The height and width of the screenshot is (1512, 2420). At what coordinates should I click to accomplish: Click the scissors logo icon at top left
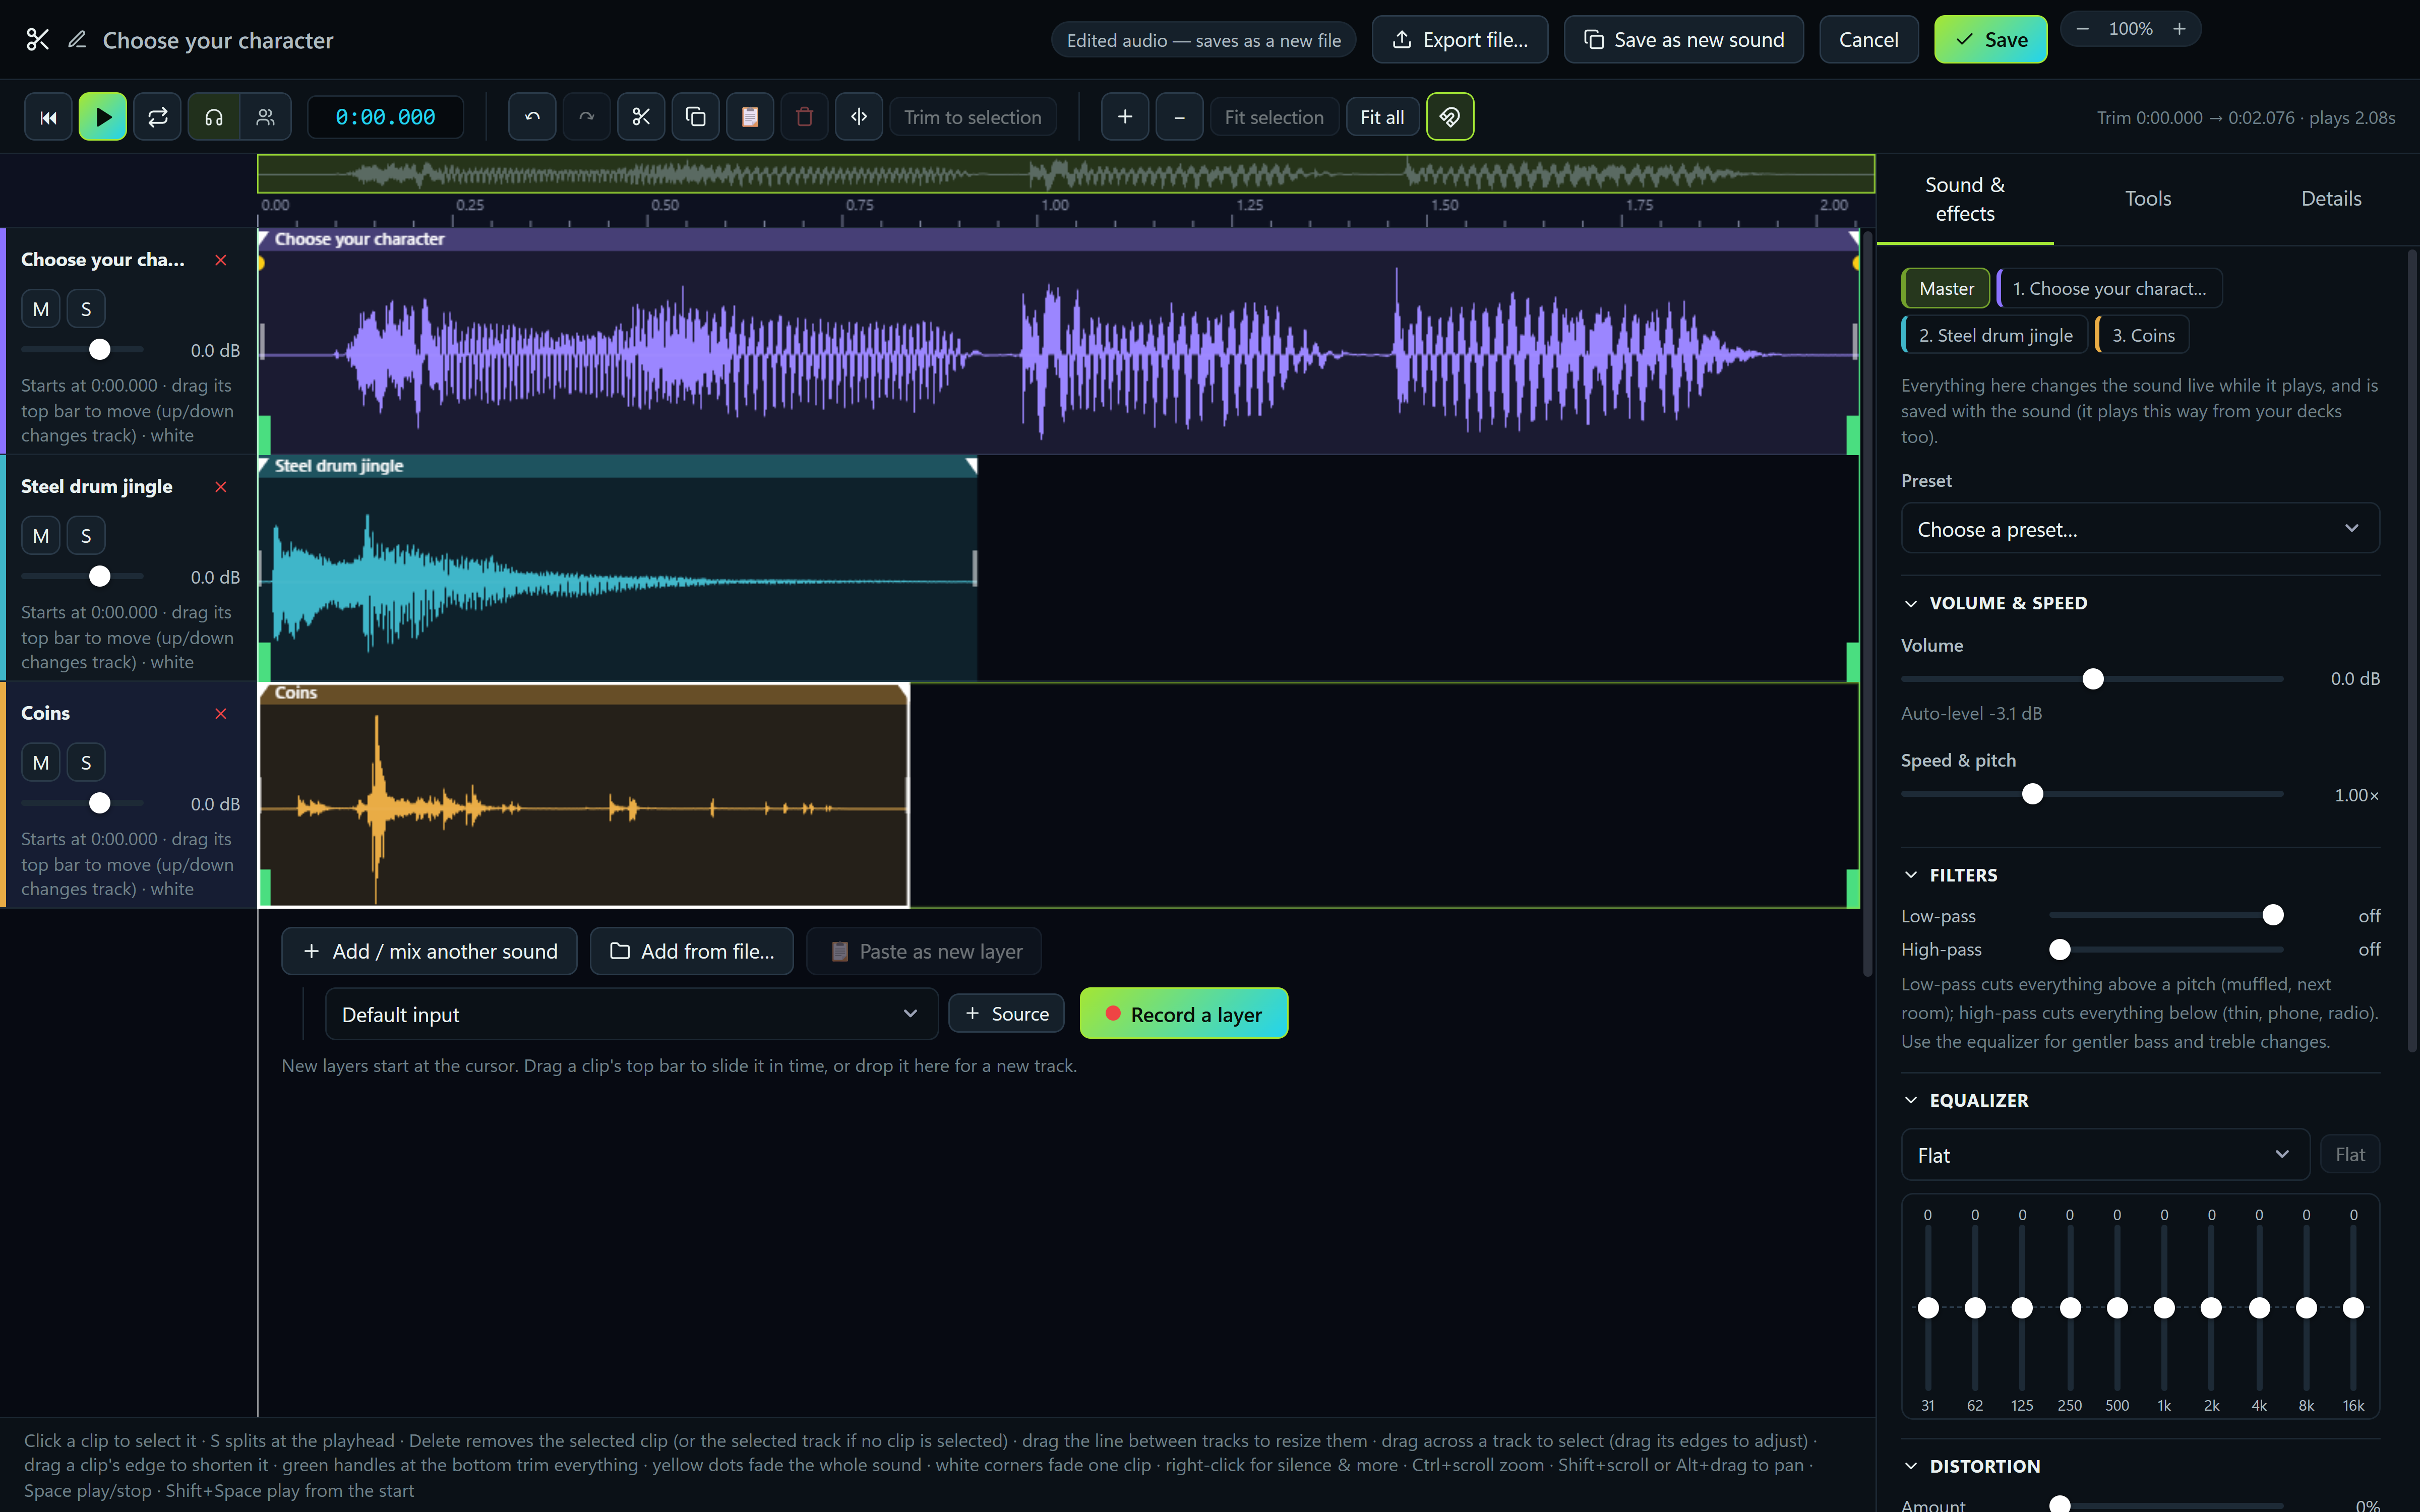pos(38,40)
